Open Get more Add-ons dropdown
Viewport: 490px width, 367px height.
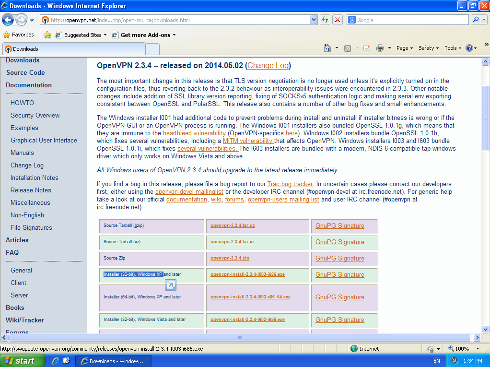(144, 35)
